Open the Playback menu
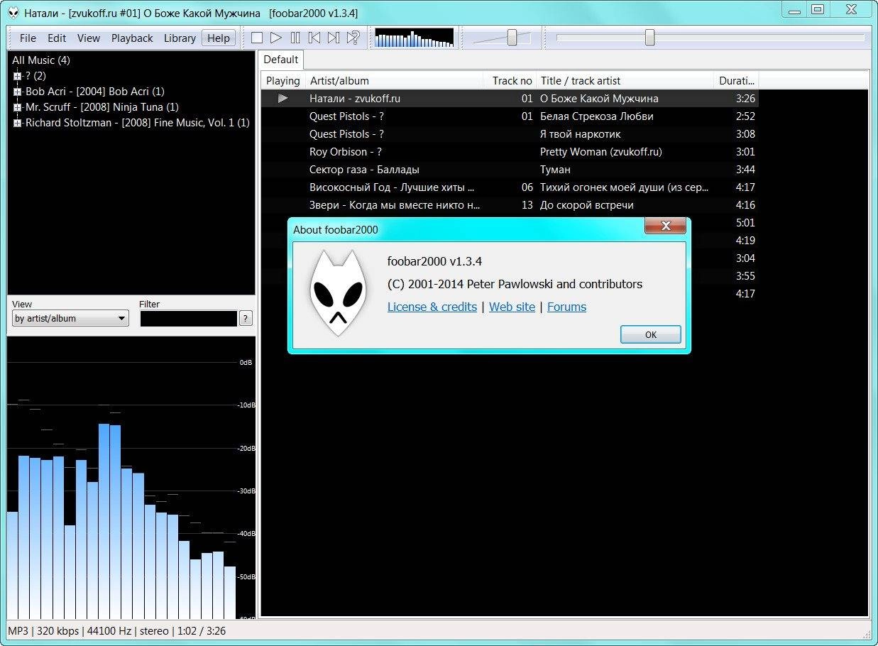878x646 pixels. [132, 38]
